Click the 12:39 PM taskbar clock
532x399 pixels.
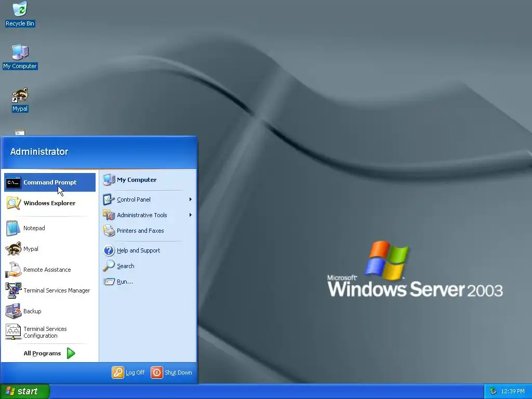[x=513, y=392]
